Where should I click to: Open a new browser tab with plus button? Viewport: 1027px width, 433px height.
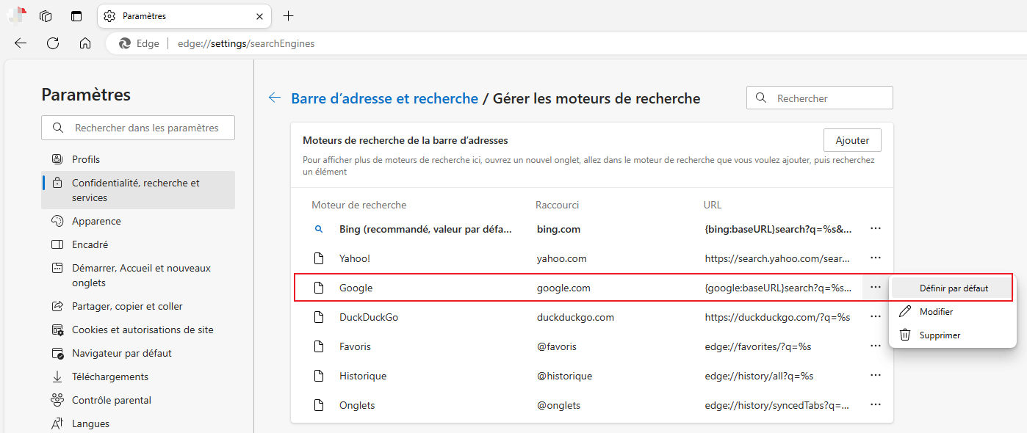tap(288, 15)
